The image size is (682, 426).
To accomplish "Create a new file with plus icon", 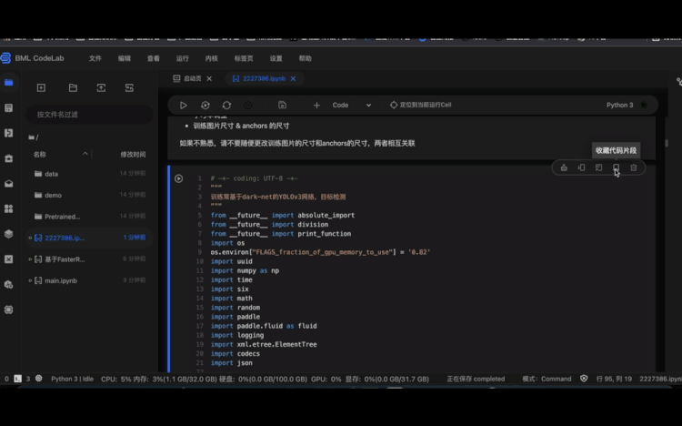I will (41, 87).
